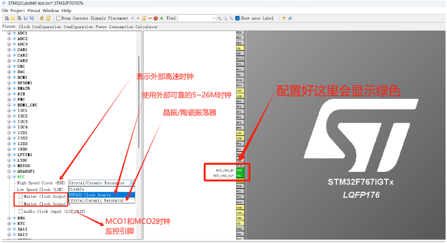Click the green plus expand icon
447x243 pixels.
point(162,18)
